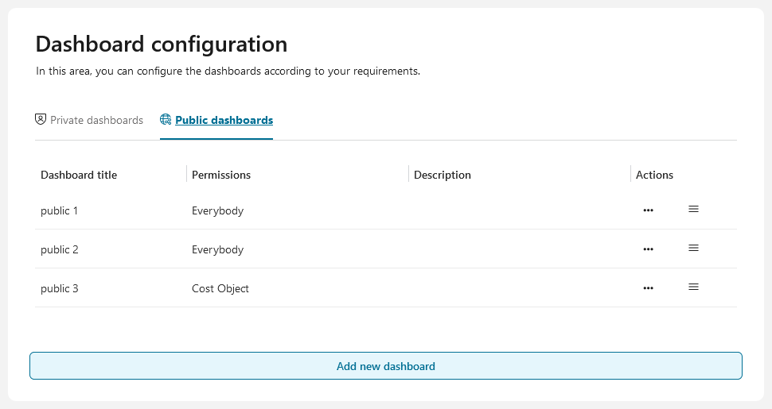Click the Dashboard title column header
Screen dimensions: 772x409
coord(79,175)
